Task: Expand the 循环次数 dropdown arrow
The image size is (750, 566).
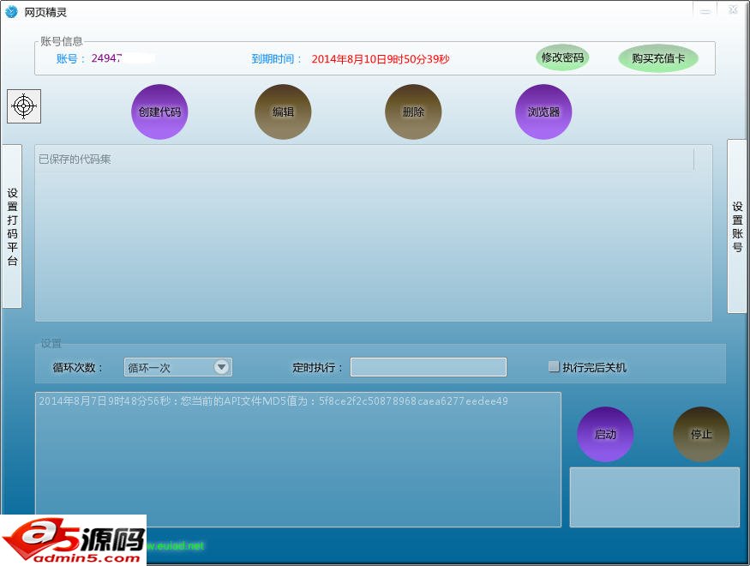Action: tap(221, 367)
